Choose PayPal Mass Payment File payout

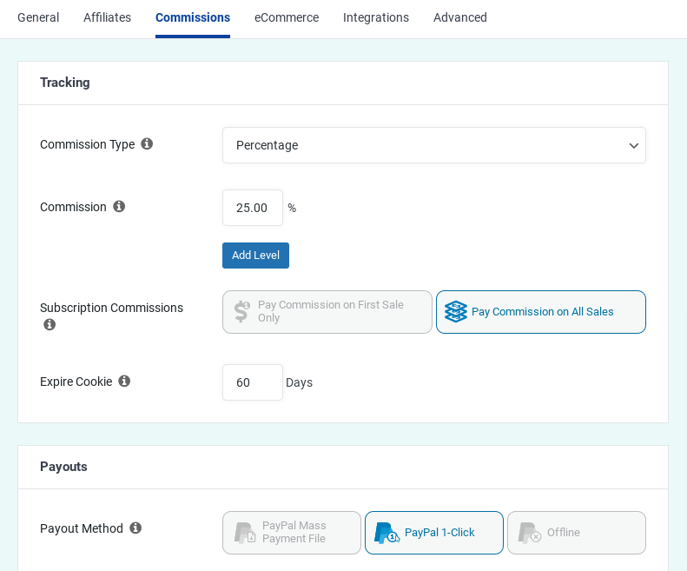point(292,533)
